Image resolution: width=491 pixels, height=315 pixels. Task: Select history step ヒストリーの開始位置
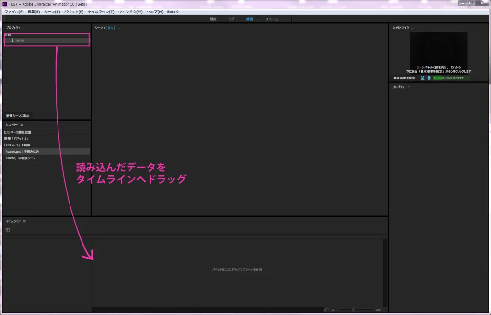tap(47, 132)
